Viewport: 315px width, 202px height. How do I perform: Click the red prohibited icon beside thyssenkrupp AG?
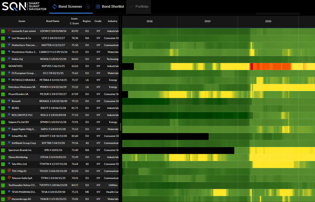pos(9,198)
